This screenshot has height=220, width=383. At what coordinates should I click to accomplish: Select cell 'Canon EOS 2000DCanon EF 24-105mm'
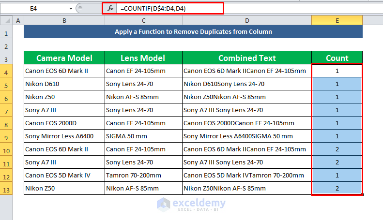click(247, 123)
